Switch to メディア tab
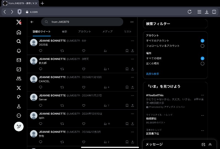The height and width of the screenshot is (149, 220). (108, 32)
